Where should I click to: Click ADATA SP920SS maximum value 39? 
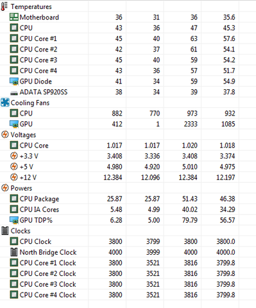(x=194, y=92)
